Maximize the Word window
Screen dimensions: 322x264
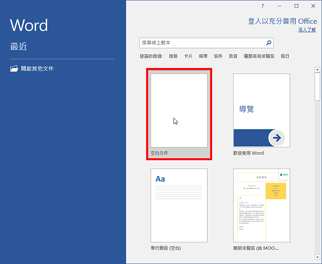tap(296, 6)
